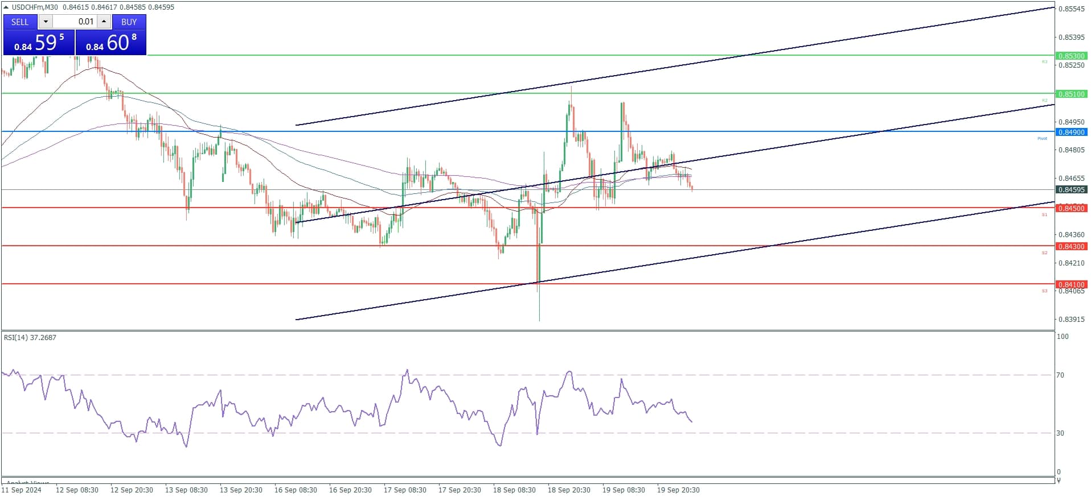This screenshot has width=1091, height=497.
Task: Click the 11 Sep 2024 date label
Action: 22,490
